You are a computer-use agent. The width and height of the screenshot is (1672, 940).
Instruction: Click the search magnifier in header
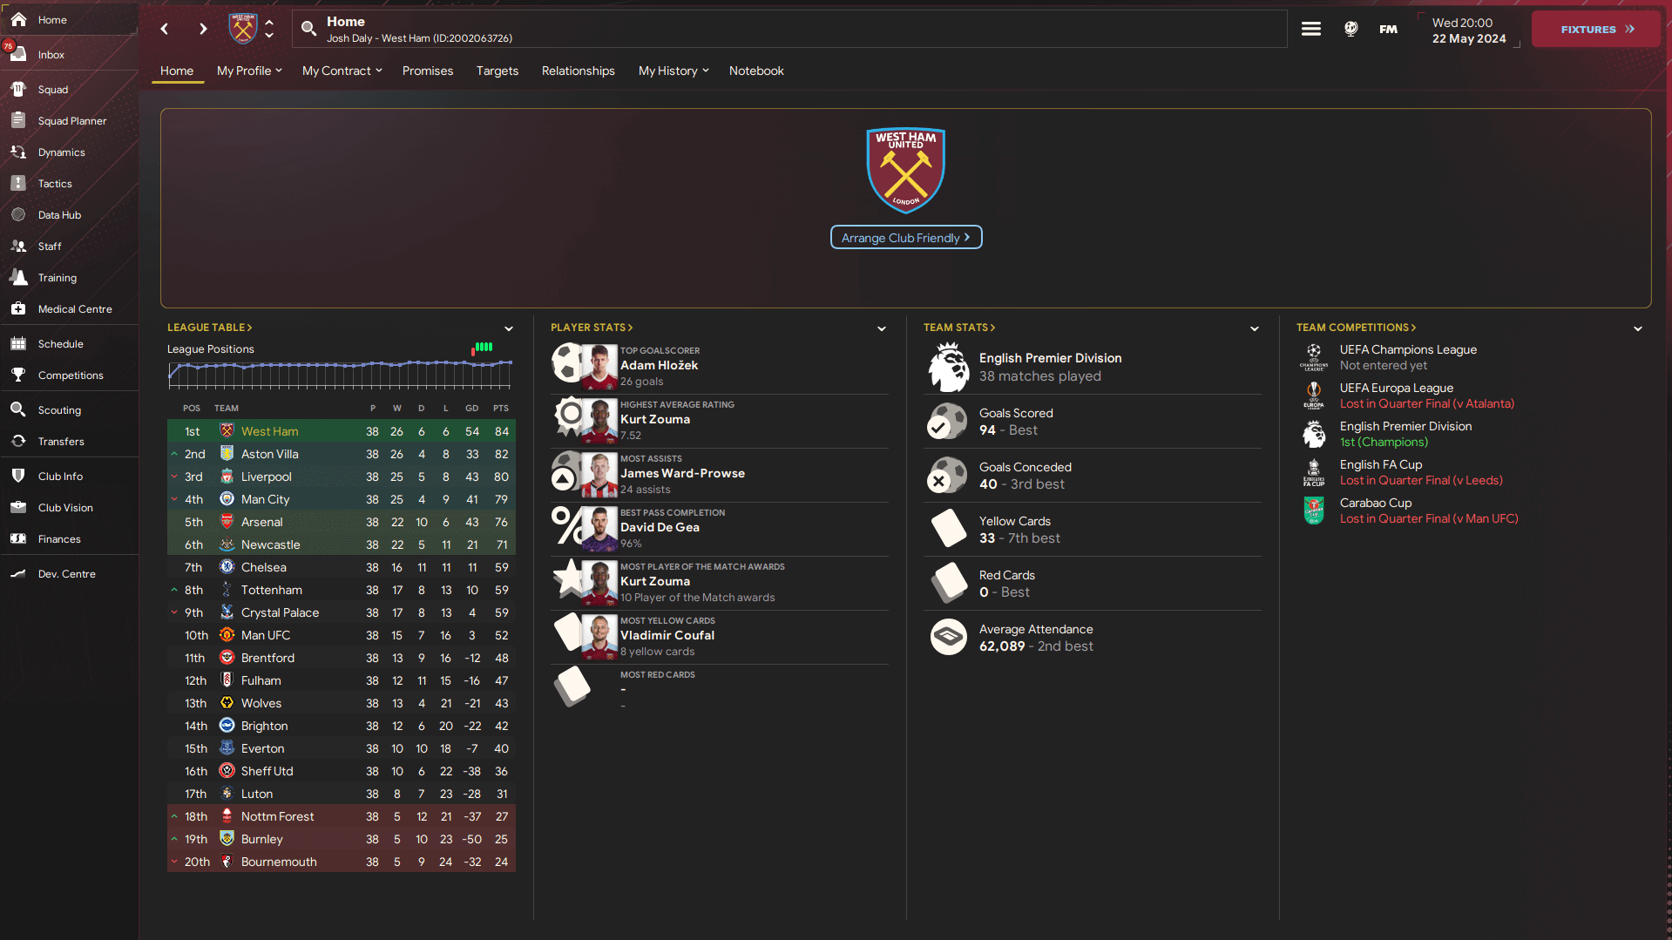coord(308,29)
